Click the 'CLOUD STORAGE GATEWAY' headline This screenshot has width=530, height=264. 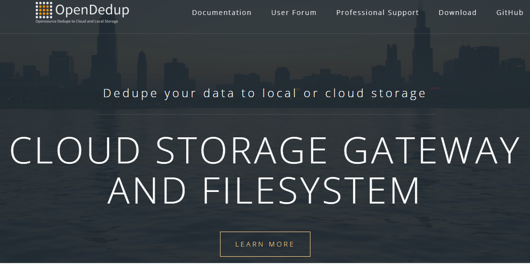point(265,150)
